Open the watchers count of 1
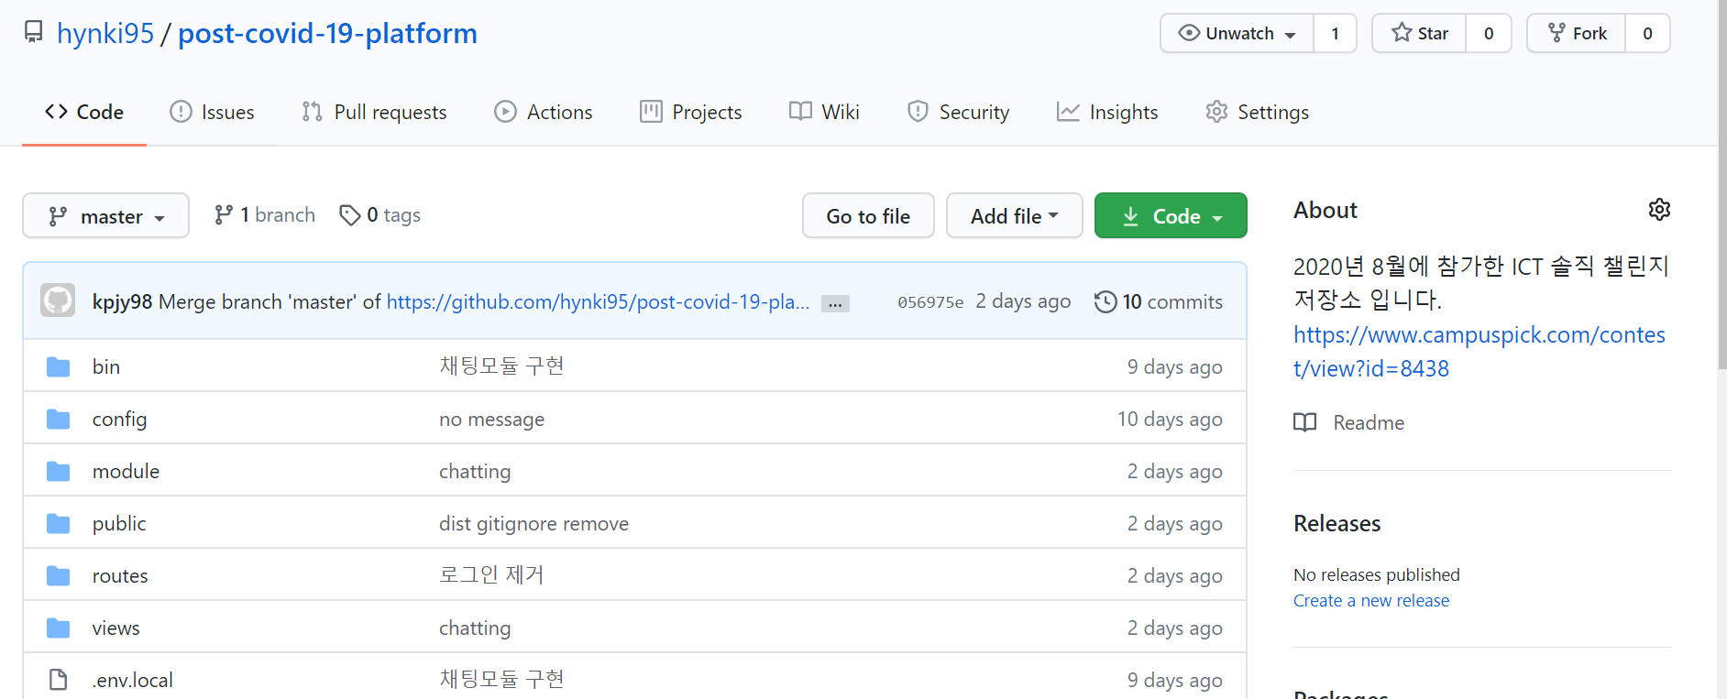Viewport: 1727px width, 699px height. [1335, 33]
